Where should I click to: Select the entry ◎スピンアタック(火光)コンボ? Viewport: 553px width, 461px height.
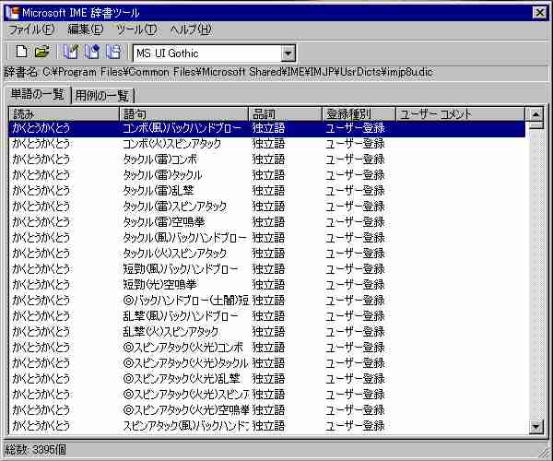point(267,348)
